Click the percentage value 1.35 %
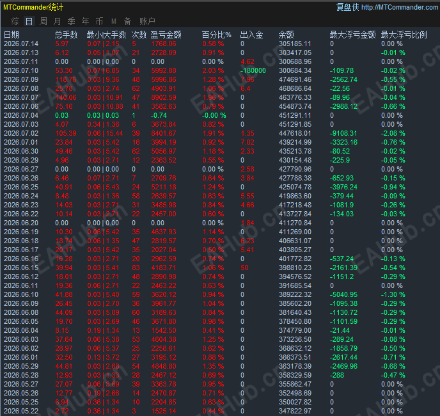The height and width of the screenshot is (416, 440). point(213,366)
